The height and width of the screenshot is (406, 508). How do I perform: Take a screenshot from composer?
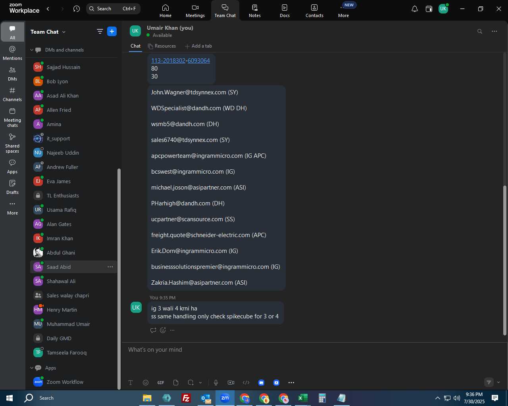point(191,383)
